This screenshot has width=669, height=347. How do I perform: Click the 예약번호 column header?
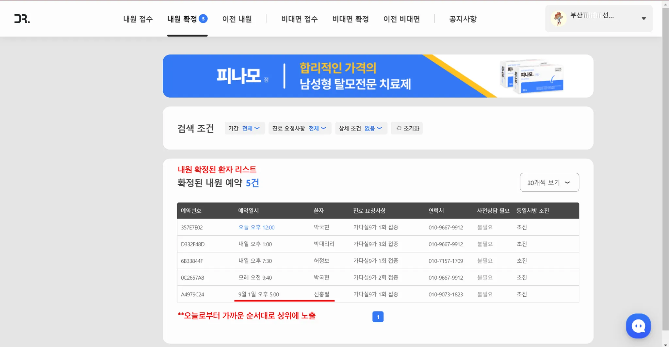191,211
